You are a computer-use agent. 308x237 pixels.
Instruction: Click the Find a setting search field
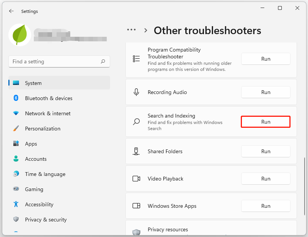[59, 61]
